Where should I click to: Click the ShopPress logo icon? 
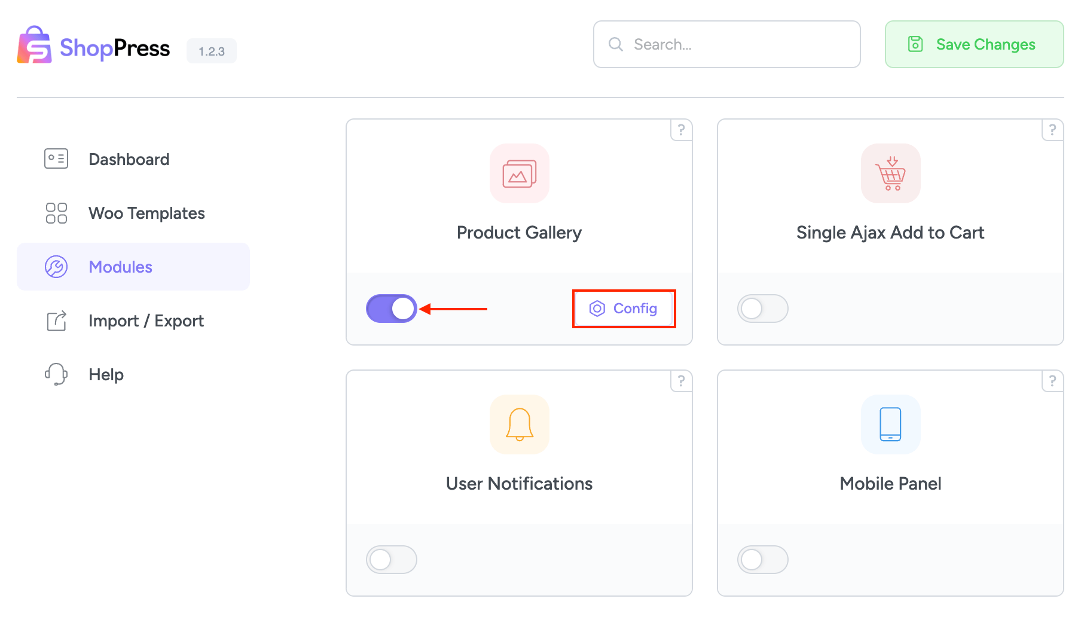click(35, 45)
